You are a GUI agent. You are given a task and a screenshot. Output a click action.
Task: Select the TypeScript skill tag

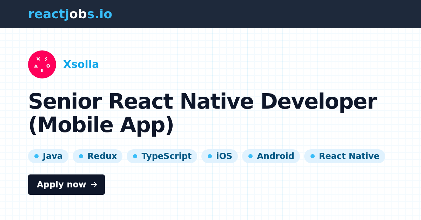click(x=162, y=156)
